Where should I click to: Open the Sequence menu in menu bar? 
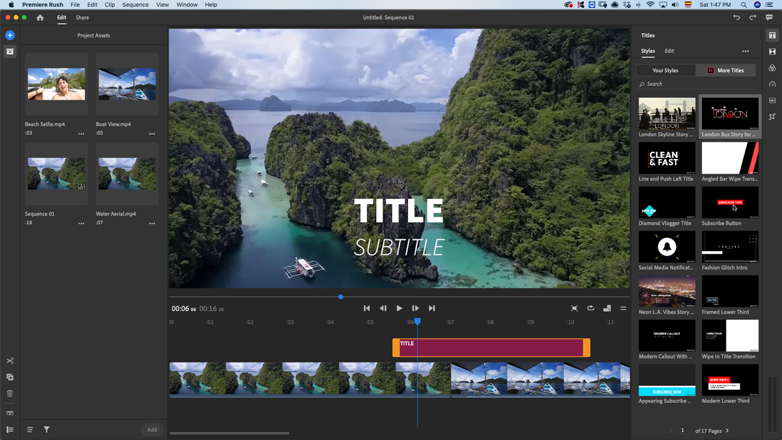136,5
